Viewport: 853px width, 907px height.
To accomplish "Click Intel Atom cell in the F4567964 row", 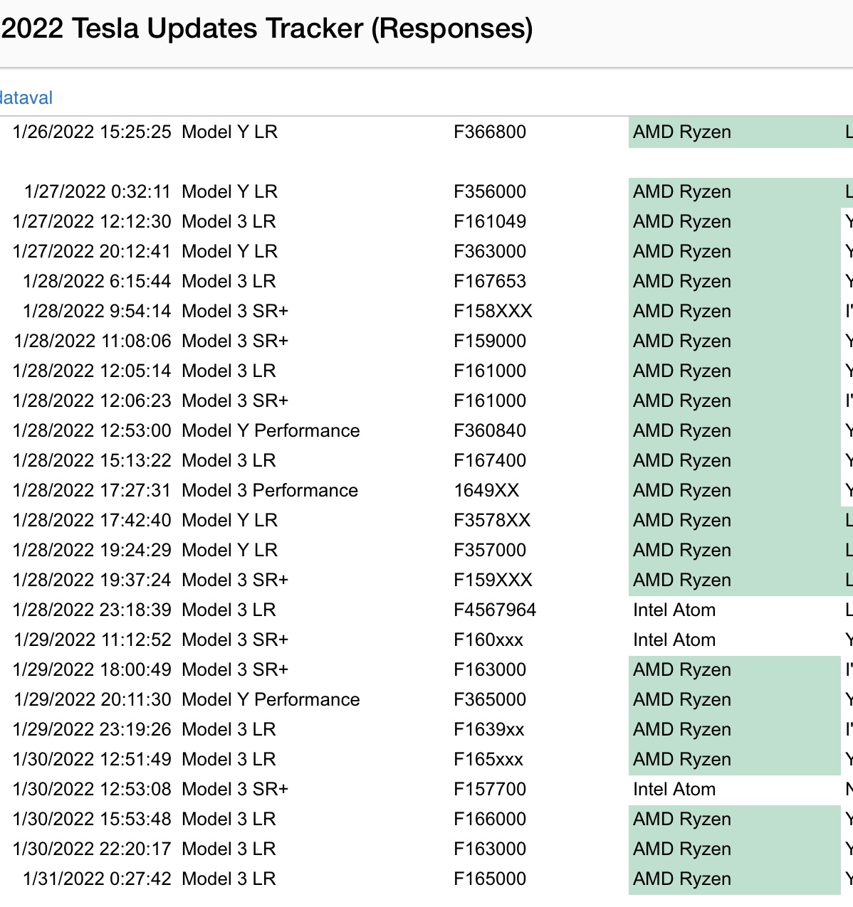I will tap(674, 610).
